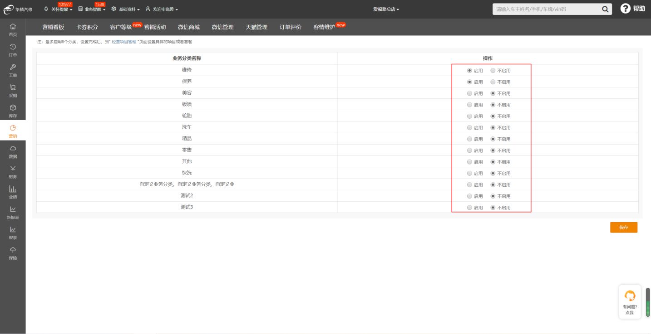The height and width of the screenshot is (334, 651).
Task: Click the green vertical scrollbar at right
Action: (648, 302)
